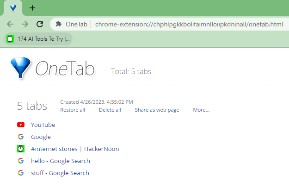Click the chrome-extension URL in address bar
This screenshot has width=289, height=189.
click(189, 24)
